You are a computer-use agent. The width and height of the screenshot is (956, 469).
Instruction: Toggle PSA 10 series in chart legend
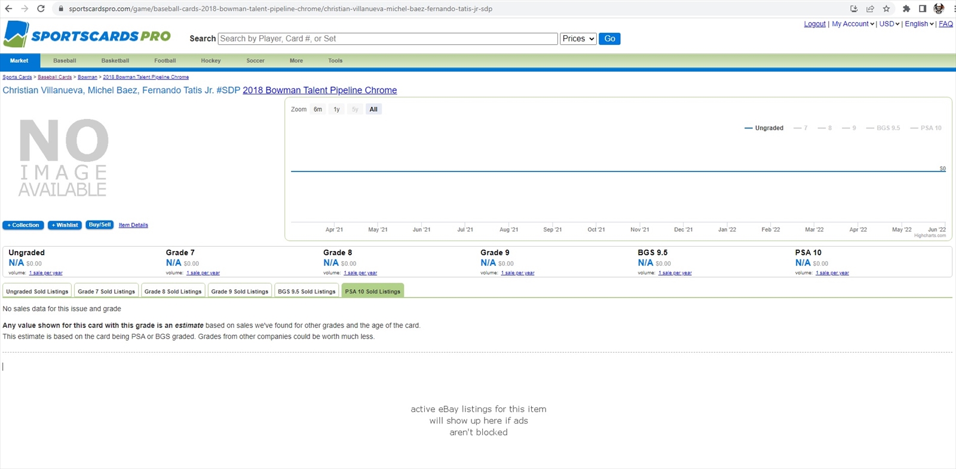(x=926, y=128)
